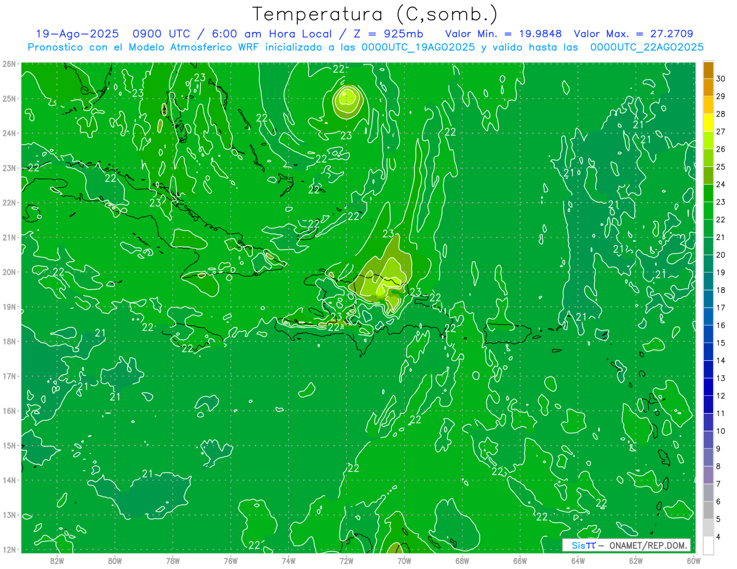This screenshot has width=737, height=569.
Task: Click the title "Temperatura (C,somb.)"
Action: click(x=375, y=15)
